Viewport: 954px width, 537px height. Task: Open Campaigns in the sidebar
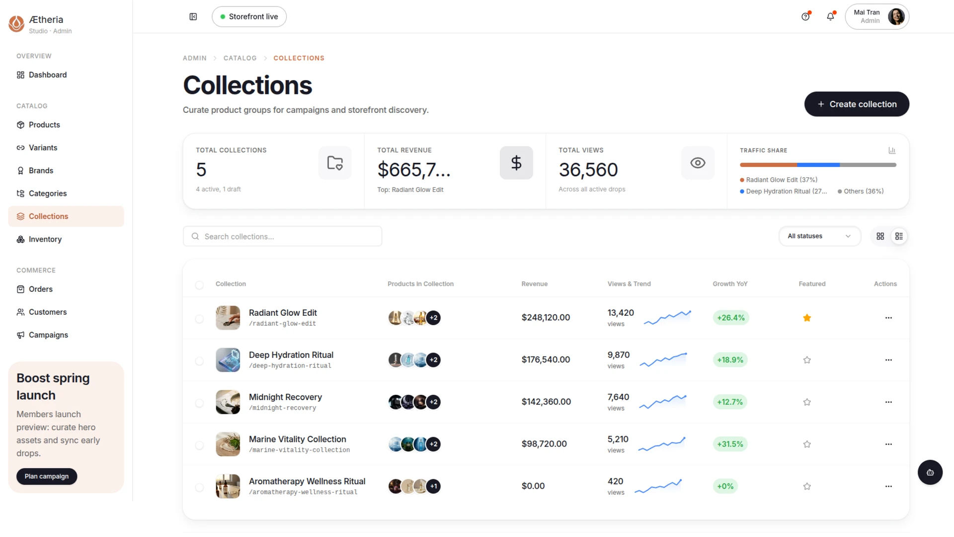[x=66, y=335]
